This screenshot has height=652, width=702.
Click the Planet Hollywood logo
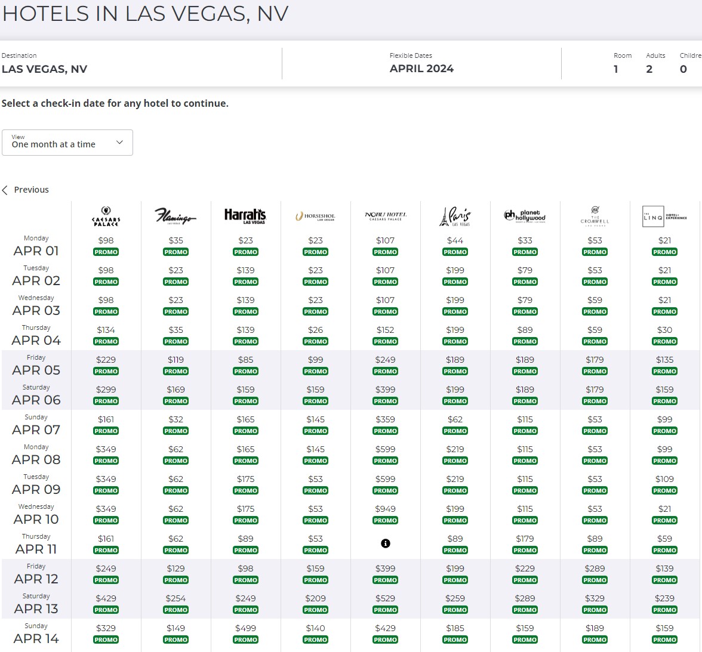point(525,216)
